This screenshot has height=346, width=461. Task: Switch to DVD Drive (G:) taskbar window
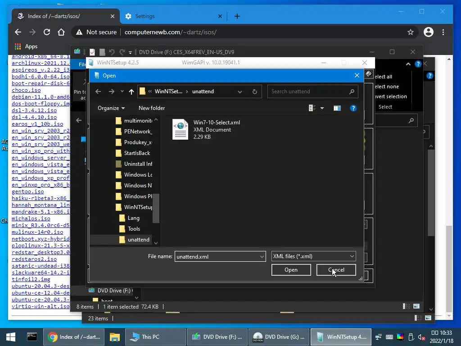278,337
